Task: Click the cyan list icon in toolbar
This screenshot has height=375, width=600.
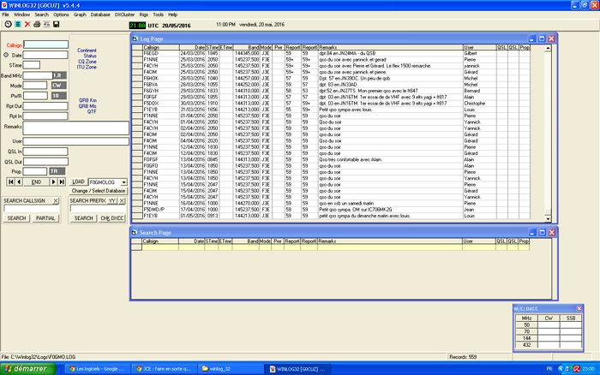Action: coord(18,24)
